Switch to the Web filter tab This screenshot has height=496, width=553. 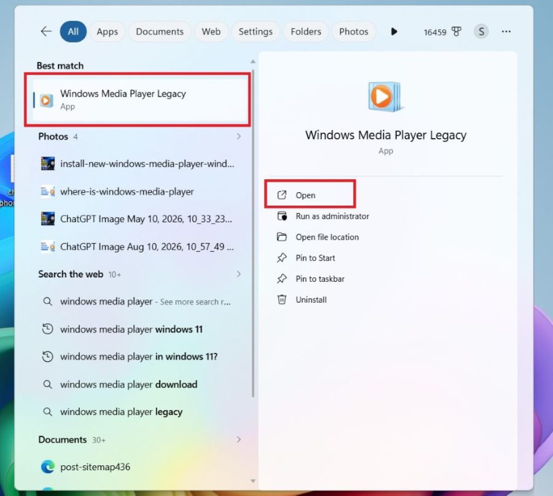[x=211, y=32]
